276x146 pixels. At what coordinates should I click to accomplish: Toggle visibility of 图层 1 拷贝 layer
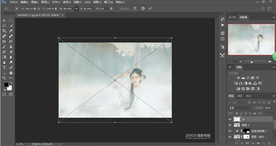click(x=230, y=137)
